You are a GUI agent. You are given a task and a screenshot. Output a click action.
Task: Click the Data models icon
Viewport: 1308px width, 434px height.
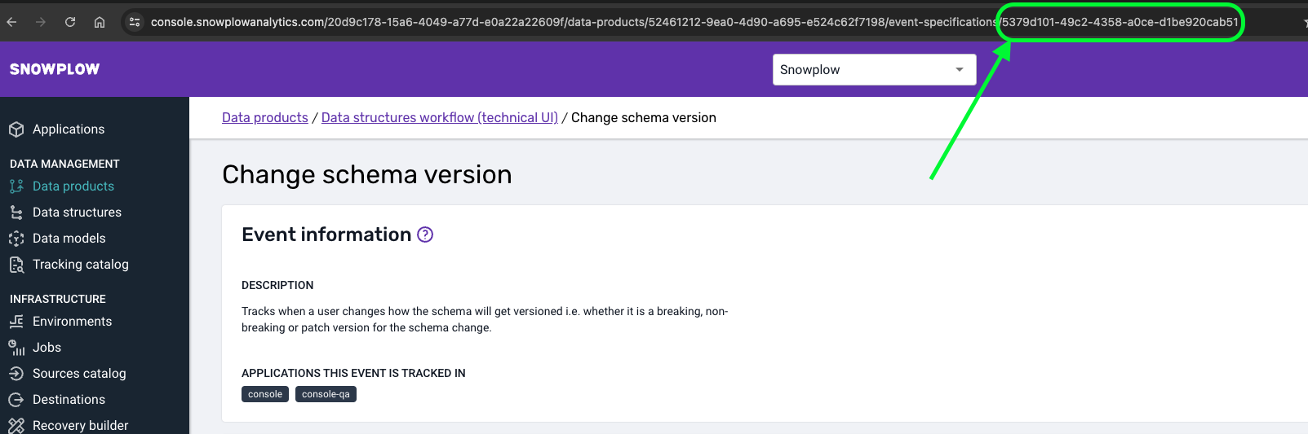click(16, 239)
